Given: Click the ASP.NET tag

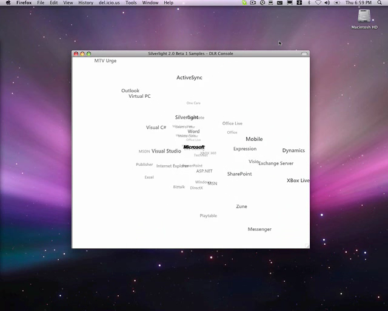Looking at the screenshot, I should tap(204, 171).
